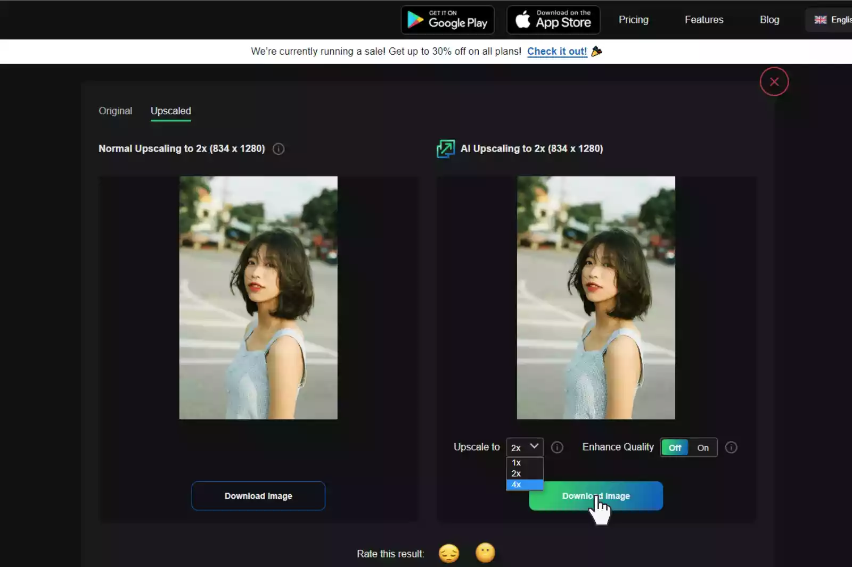Rate result with the sad emoji
852x567 pixels.
point(448,553)
